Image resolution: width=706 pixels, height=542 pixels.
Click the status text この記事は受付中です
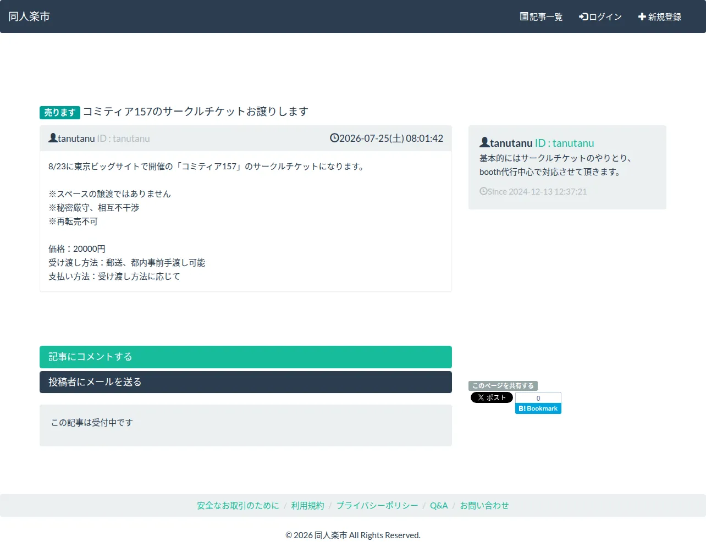click(92, 423)
